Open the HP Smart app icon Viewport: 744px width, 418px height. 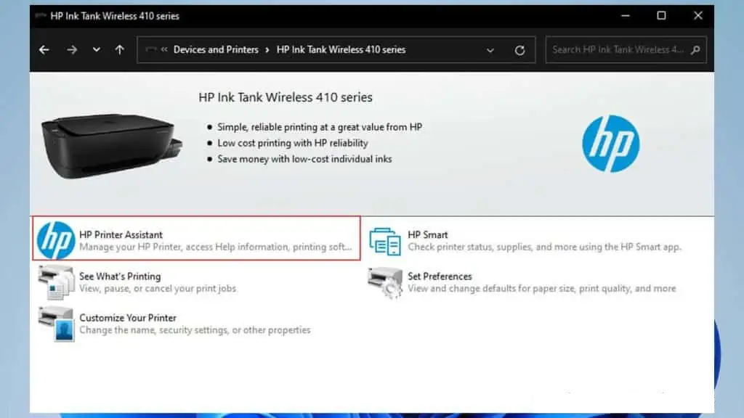click(x=385, y=241)
